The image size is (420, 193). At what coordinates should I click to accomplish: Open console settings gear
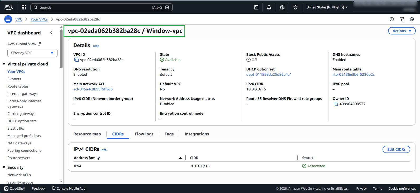click(295, 7)
